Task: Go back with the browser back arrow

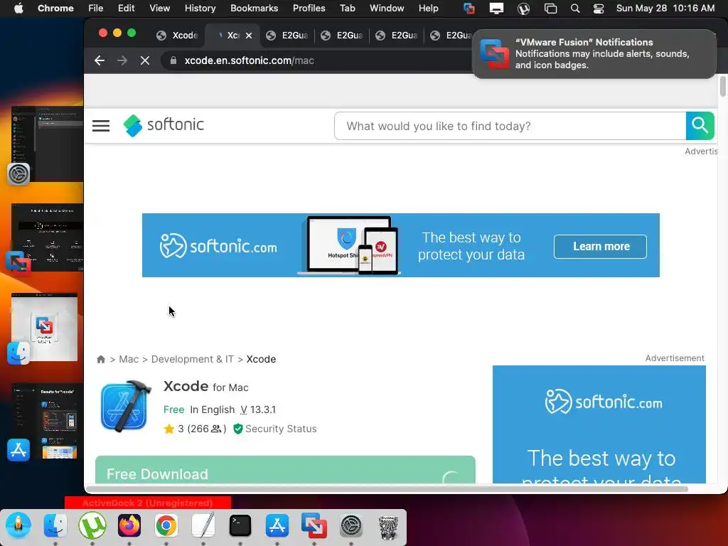Action: (100, 60)
